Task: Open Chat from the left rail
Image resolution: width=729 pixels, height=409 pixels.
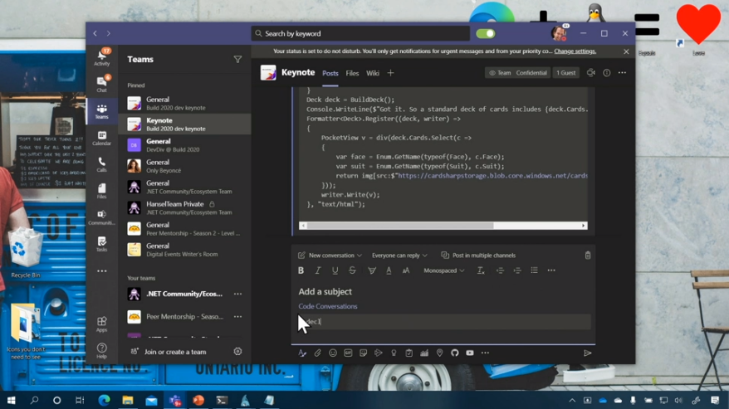Action: 102,84
